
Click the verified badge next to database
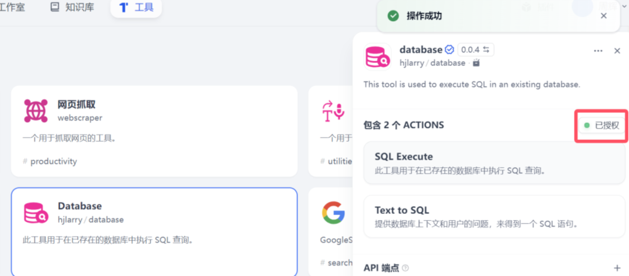click(x=450, y=50)
